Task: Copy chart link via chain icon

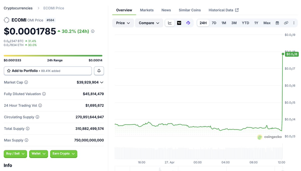Action: pos(286,23)
